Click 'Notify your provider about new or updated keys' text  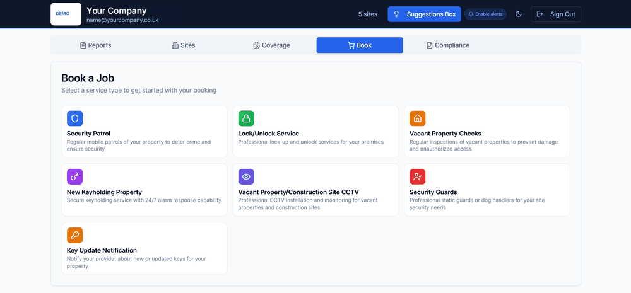click(x=136, y=263)
